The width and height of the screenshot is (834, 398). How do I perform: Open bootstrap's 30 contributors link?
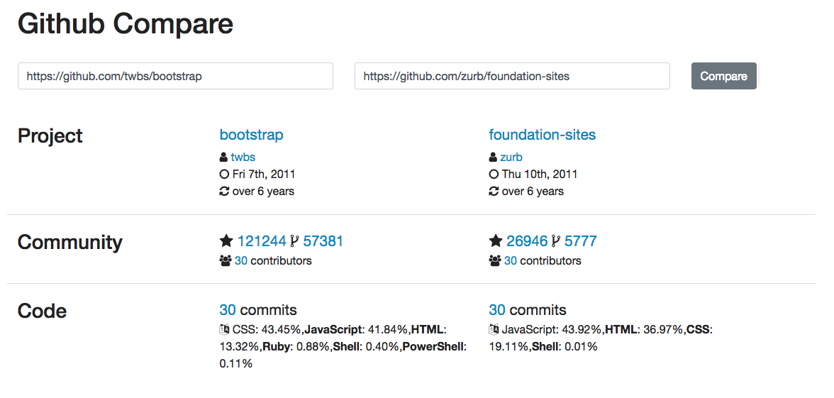click(x=241, y=261)
